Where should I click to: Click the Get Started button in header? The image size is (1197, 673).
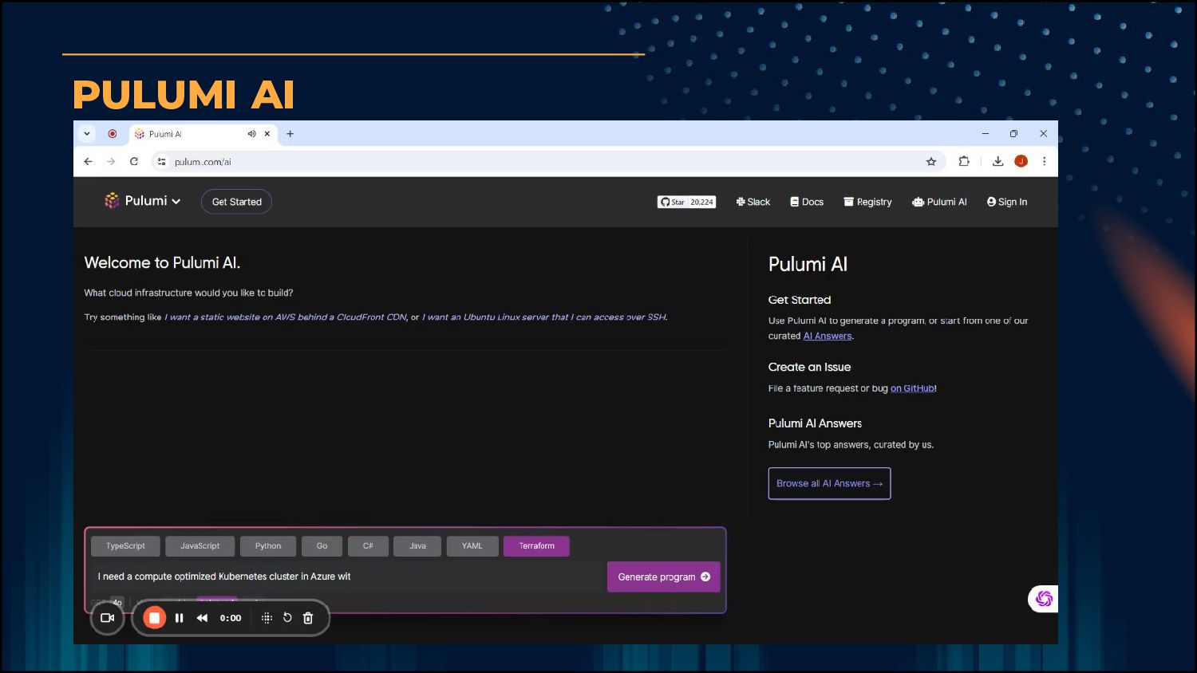[x=237, y=202]
